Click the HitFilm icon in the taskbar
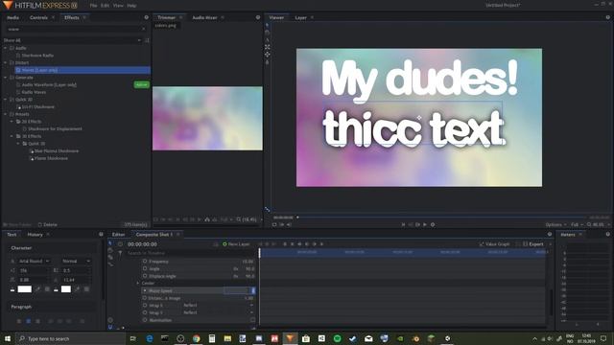The height and width of the screenshot is (345, 614). [x=290, y=338]
